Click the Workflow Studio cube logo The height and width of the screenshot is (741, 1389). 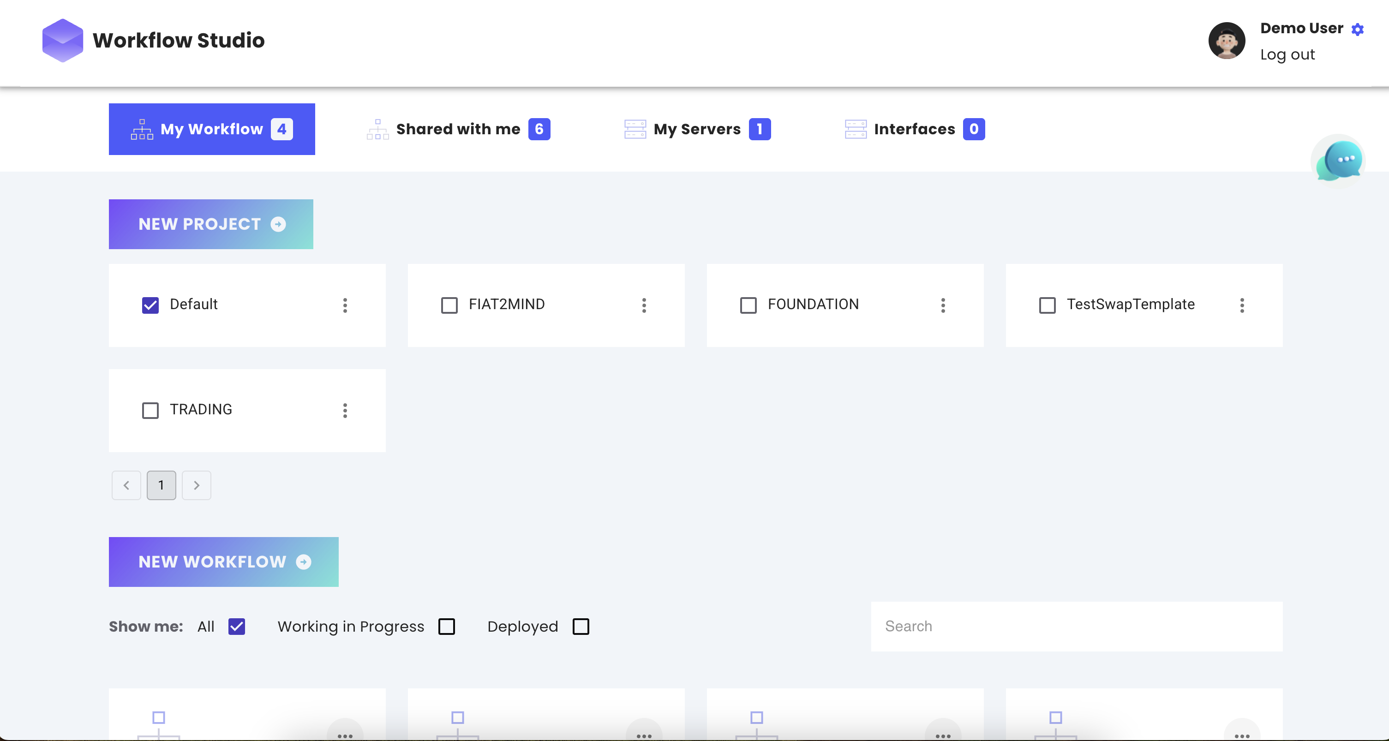pos(63,41)
